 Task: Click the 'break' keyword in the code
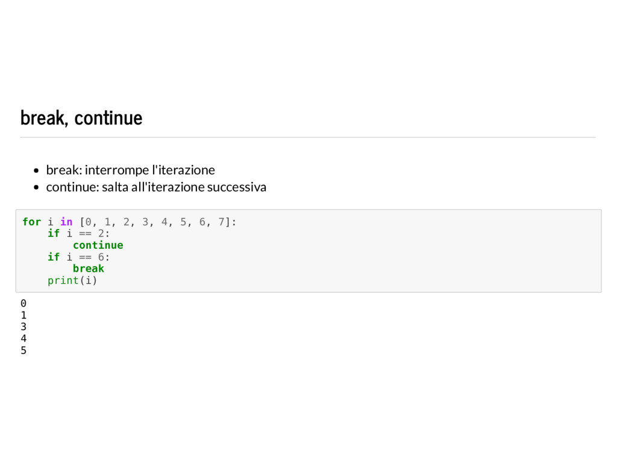89,269
